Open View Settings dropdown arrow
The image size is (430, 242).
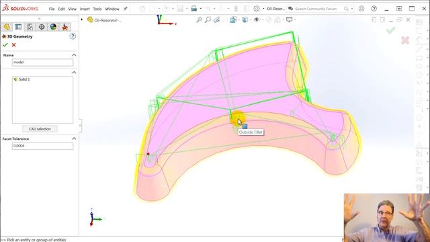(x=295, y=19)
